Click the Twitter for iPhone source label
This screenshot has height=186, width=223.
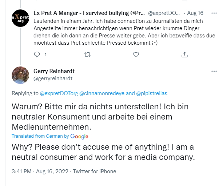tap(95, 171)
